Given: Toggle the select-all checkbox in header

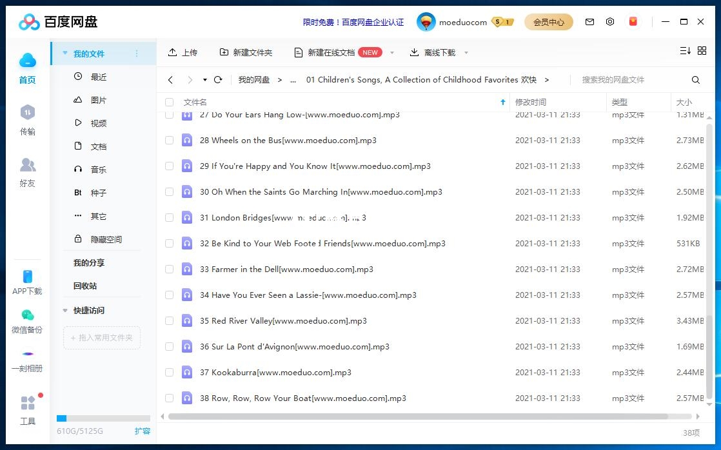Looking at the screenshot, I should [x=170, y=103].
